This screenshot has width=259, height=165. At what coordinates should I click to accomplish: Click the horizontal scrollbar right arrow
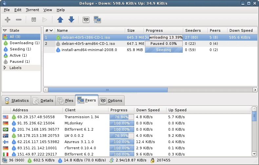click(x=255, y=90)
